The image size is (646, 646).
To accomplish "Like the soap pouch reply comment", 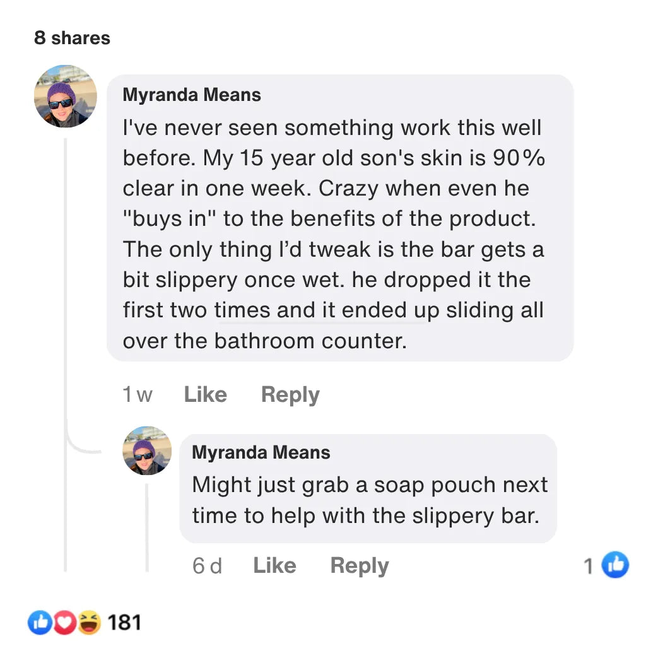I will [x=274, y=566].
